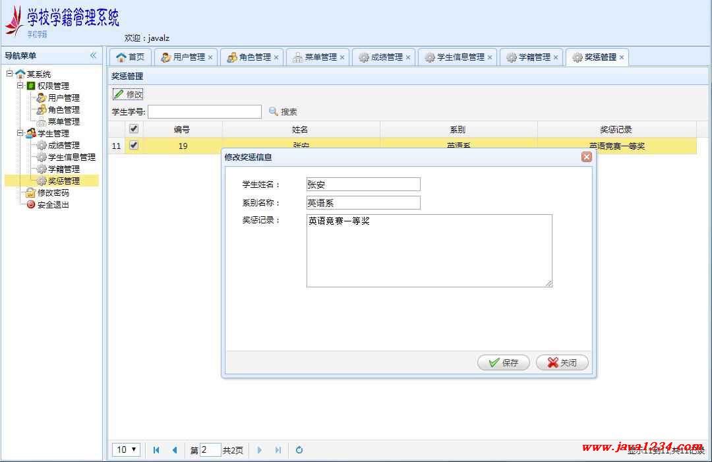The height and width of the screenshot is (462, 712).
Task: Close the 成绩管理 tab with its x
Action: (x=408, y=57)
